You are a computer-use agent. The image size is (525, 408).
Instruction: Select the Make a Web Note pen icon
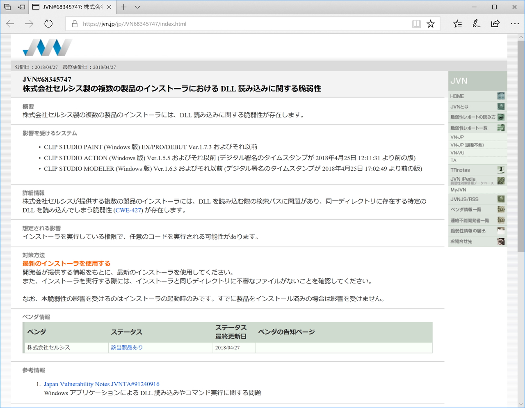(476, 24)
